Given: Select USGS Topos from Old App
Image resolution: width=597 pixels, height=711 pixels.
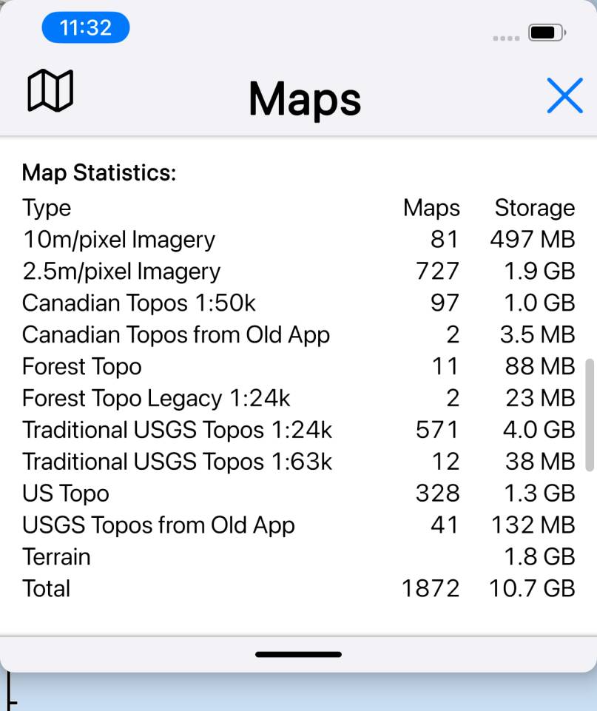Looking at the screenshot, I should (x=158, y=525).
